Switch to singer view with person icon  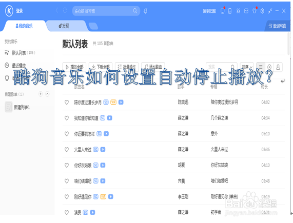(x=278, y=67)
